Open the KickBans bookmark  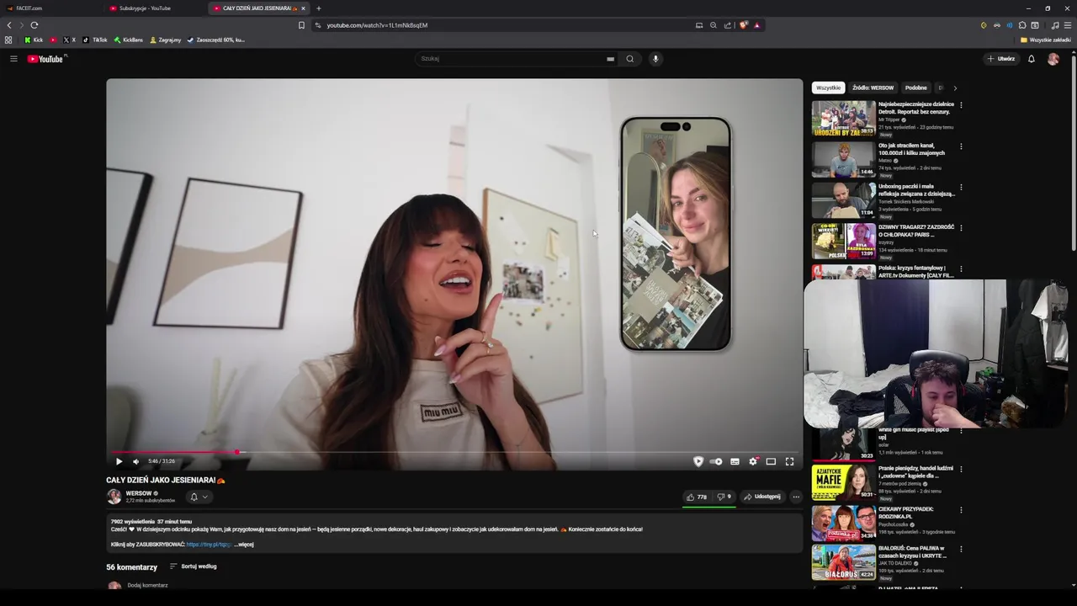(129, 40)
